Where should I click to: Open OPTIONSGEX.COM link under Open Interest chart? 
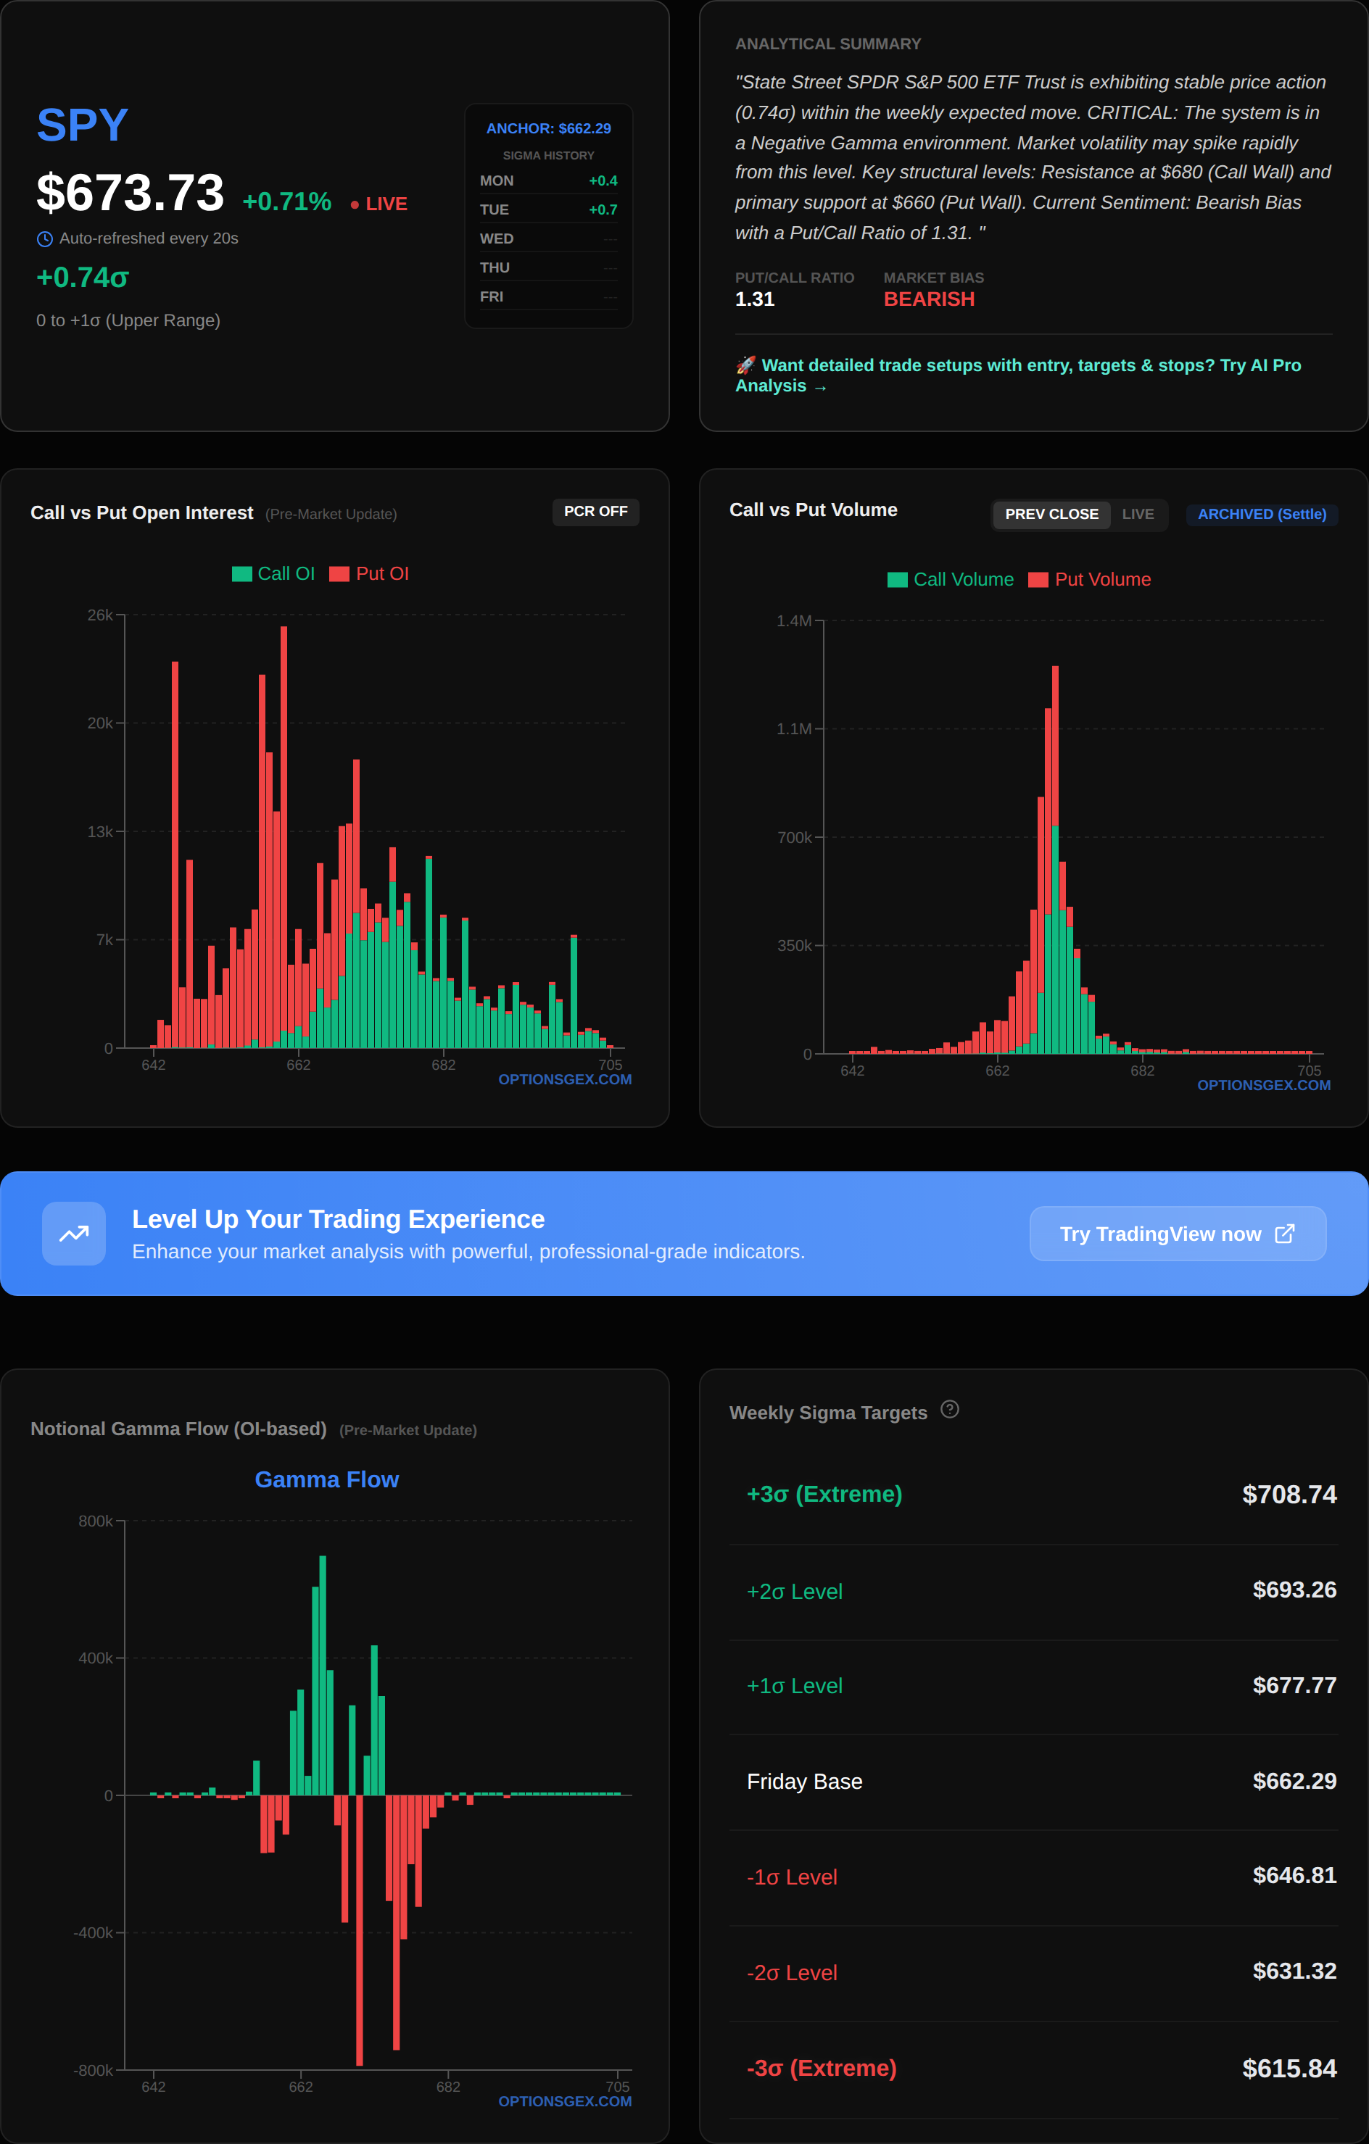(565, 1079)
